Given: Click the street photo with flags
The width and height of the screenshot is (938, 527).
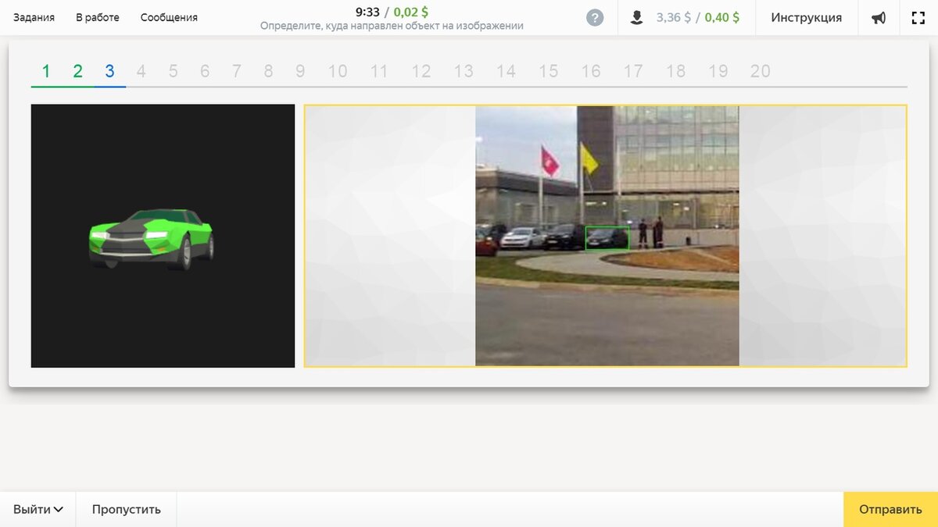Looking at the screenshot, I should (607, 236).
